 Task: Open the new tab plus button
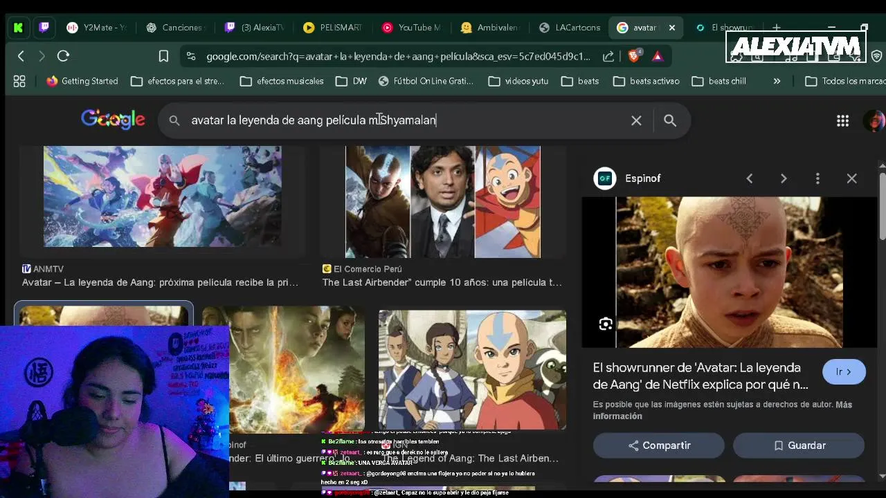point(777,28)
